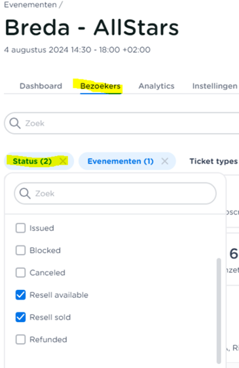Remove the Status filter with its X icon
The image size is (239, 368).
63,161
